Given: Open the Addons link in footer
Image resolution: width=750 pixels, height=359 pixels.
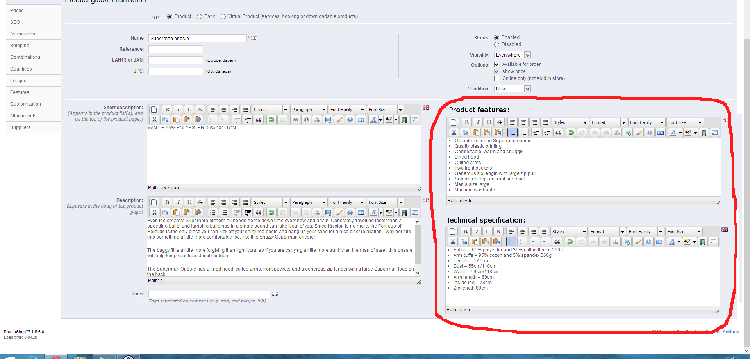Looking at the screenshot, I should 731,332.
